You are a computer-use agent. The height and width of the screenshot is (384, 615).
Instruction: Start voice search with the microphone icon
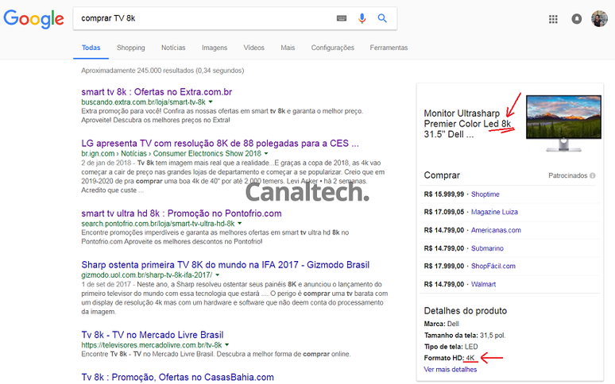pyautogui.click(x=362, y=18)
